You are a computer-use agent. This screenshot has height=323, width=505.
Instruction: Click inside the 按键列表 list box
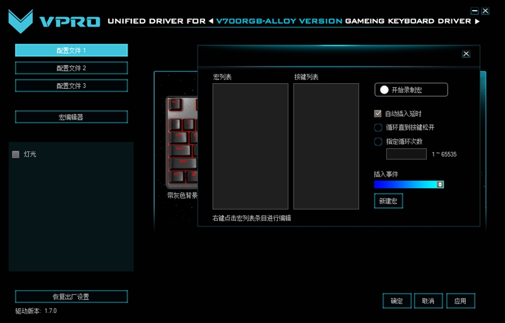[x=326, y=146]
